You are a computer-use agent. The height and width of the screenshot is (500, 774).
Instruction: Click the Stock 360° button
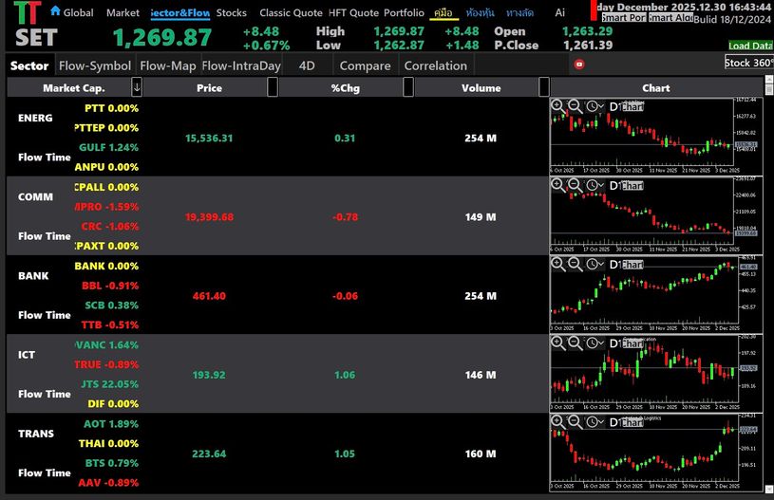(748, 63)
